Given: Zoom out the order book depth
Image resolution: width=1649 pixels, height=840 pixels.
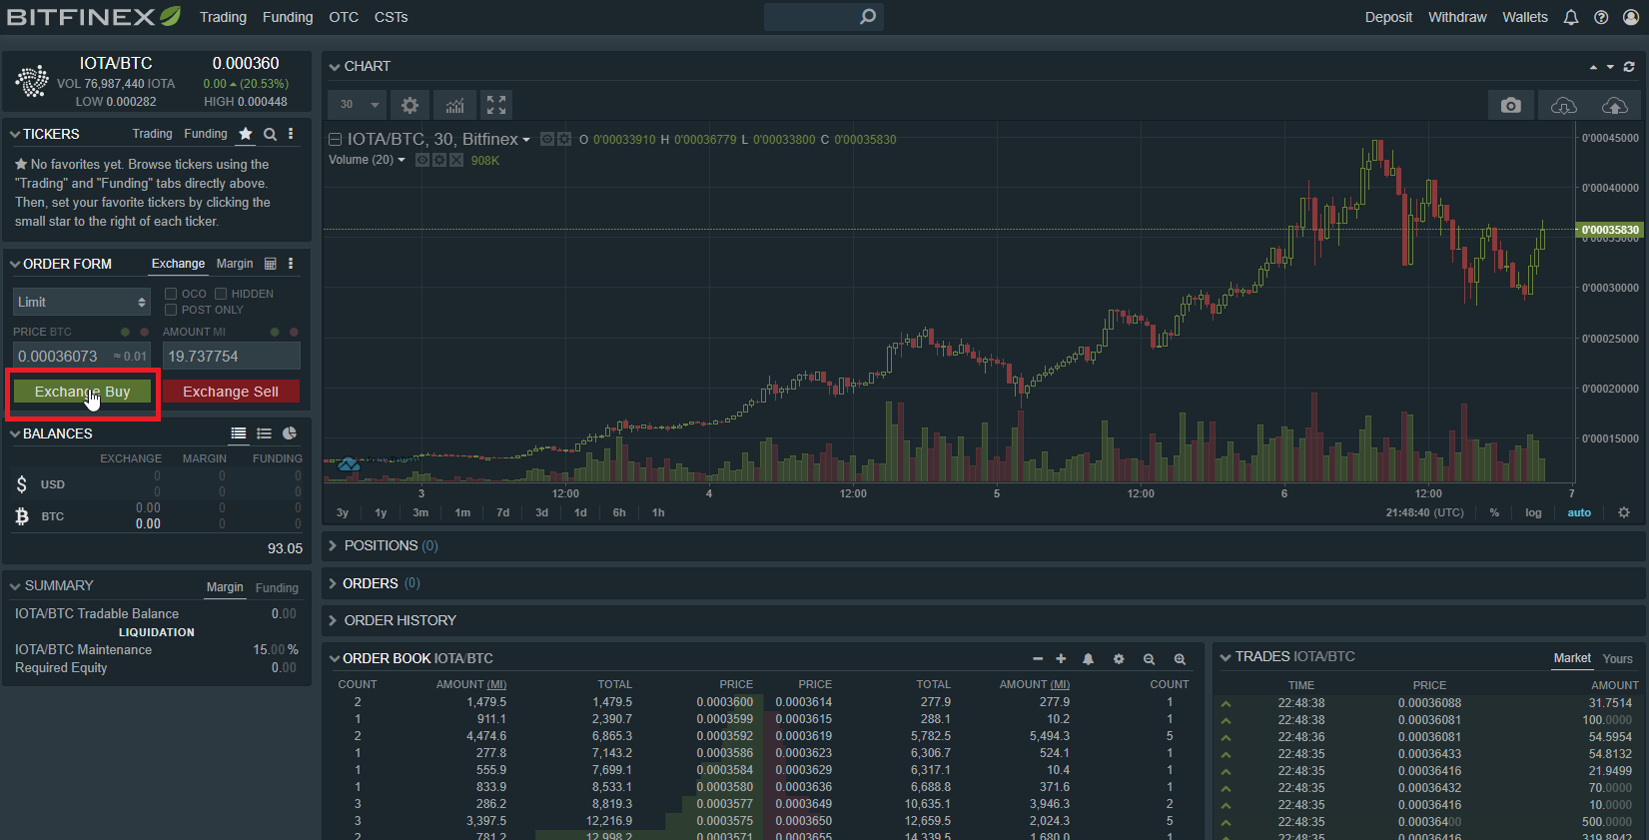Looking at the screenshot, I should [x=1149, y=659].
